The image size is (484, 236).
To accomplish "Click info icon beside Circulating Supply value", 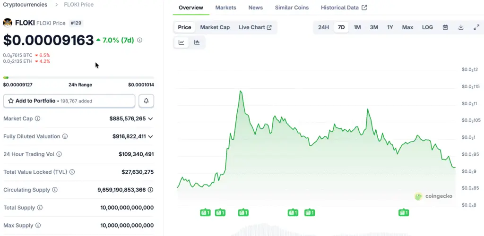I will (x=150, y=190).
